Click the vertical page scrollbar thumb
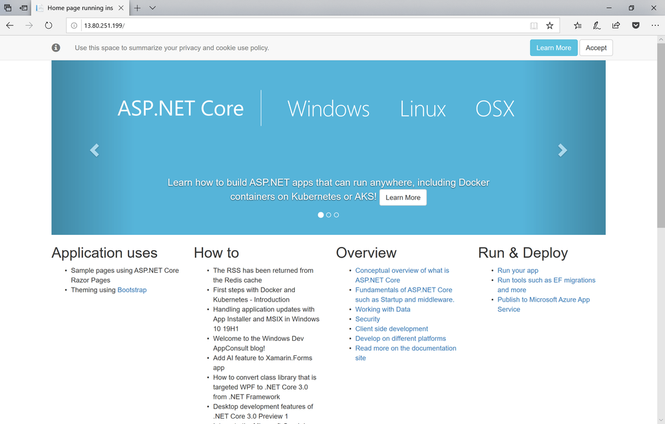Viewport: 665px width, 424px height. tap(661, 135)
